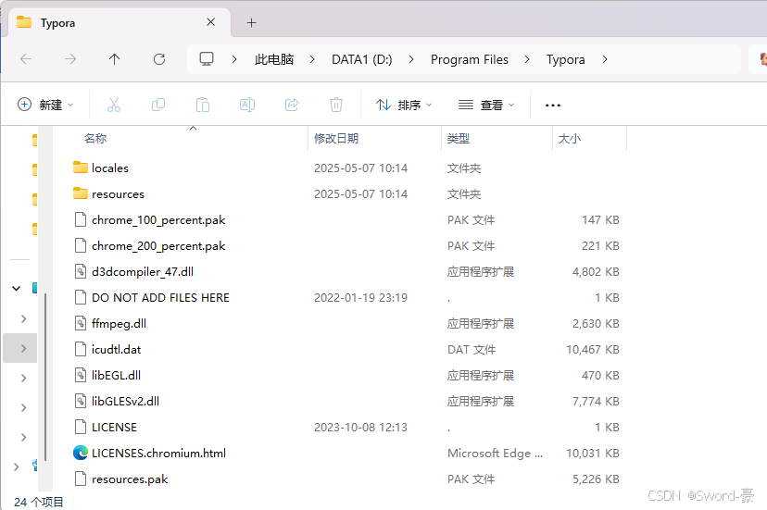
Task: Click the navigation pane scrollbar
Action: (x=45, y=377)
